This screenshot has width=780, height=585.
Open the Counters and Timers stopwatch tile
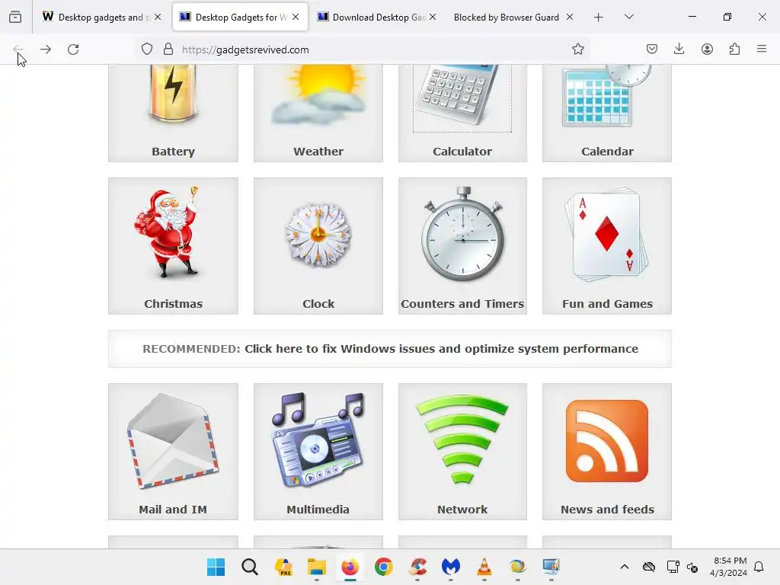click(462, 246)
